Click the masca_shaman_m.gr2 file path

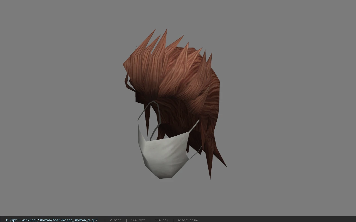coord(52,220)
